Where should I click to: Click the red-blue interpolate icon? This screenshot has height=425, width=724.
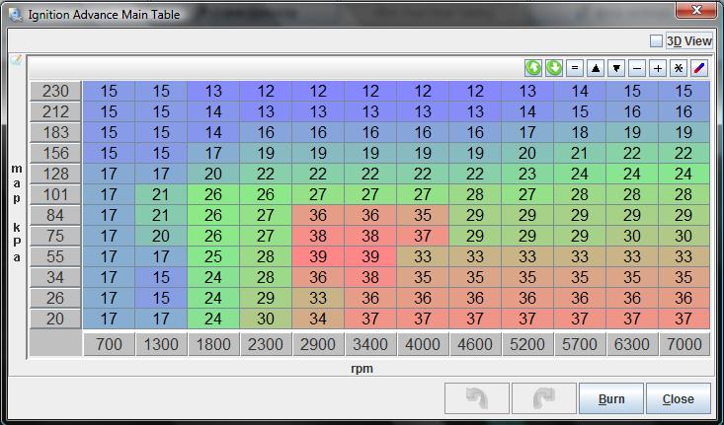699,68
